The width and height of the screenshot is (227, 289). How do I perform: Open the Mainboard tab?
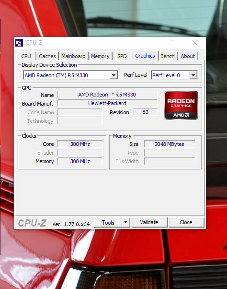click(x=73, y=56)
